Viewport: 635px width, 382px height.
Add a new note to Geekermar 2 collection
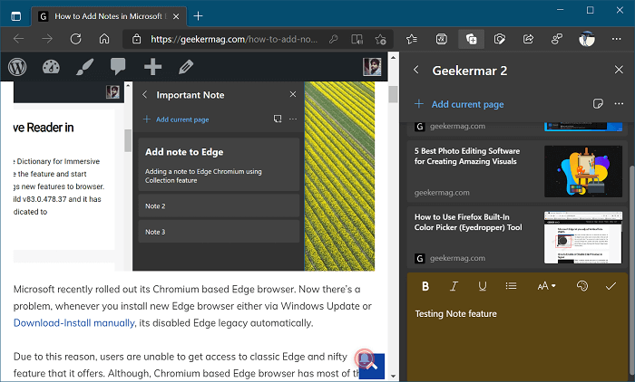pyautogui.click(x=598, y=104)
